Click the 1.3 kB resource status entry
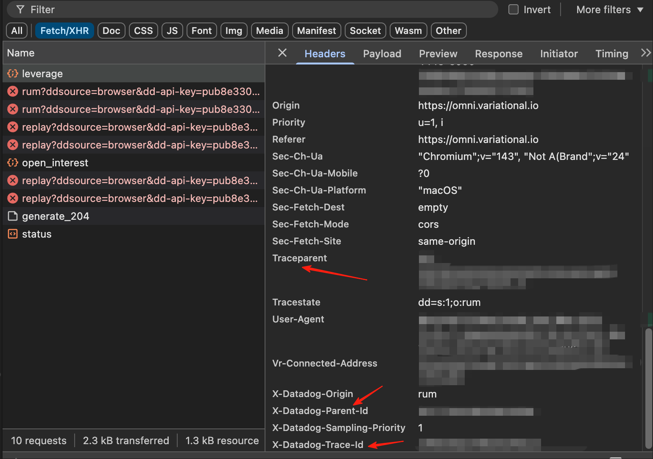 [x=222, y=440]
